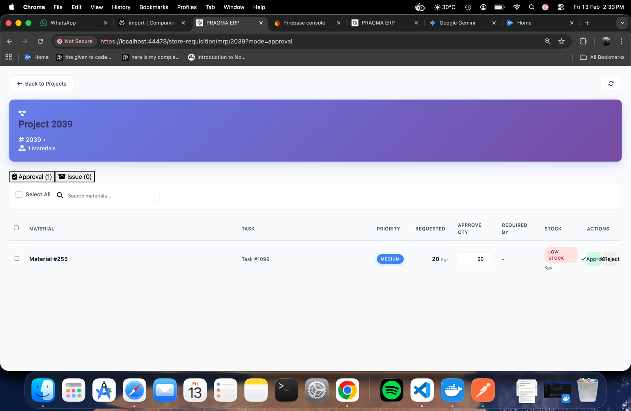Viewport: 631px width, 411px height.
Task: Click the refresh icon button at top right
Action: pos(611,84)
